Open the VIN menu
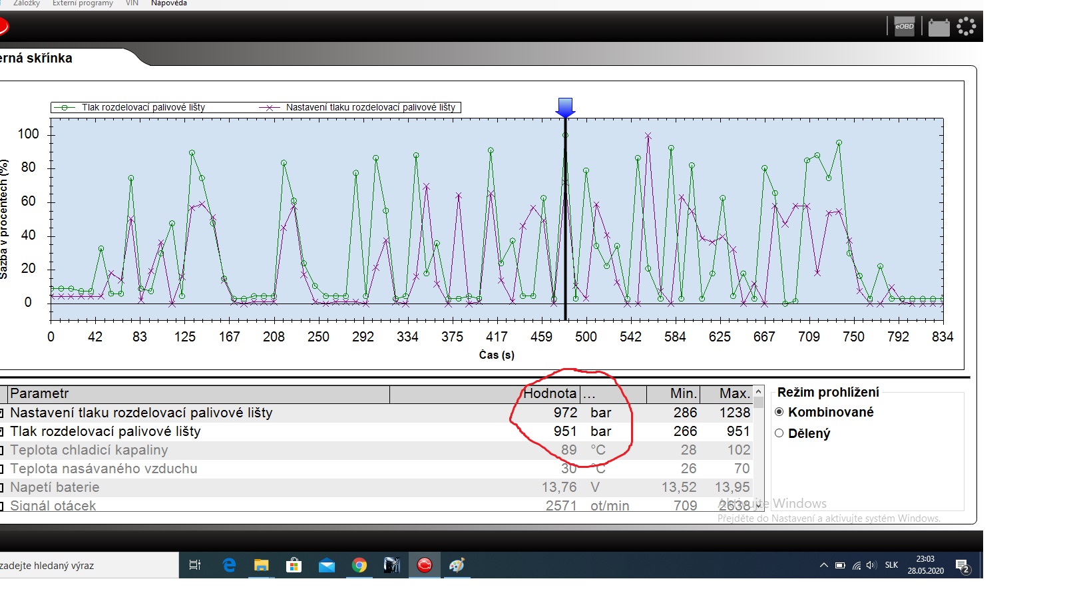 pyautogui.click(x=132, y=3)
